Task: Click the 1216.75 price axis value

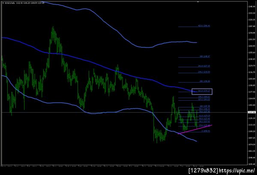Action: click(x=252, y=72)
